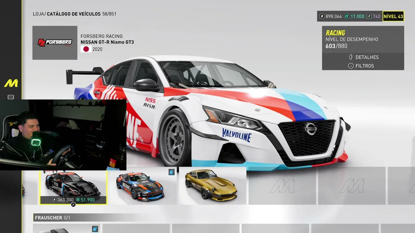Click the 740 ticket balance

pos(377,16)
